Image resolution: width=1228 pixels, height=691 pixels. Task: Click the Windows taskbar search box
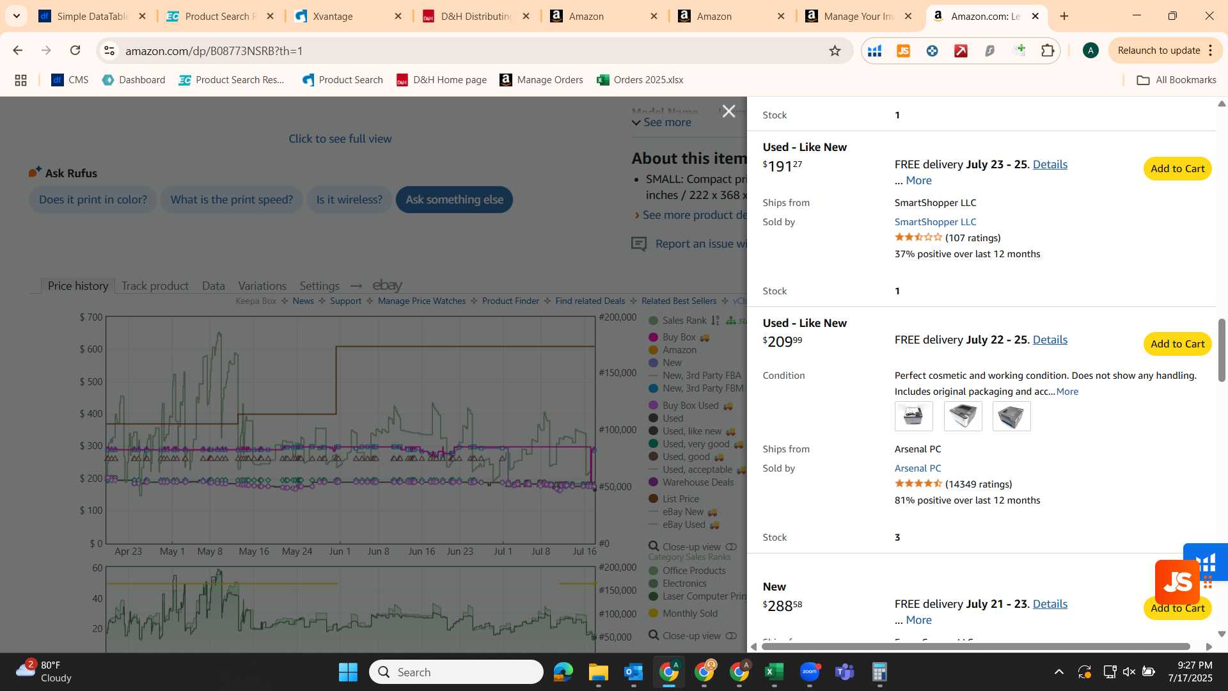coord(456,672)
